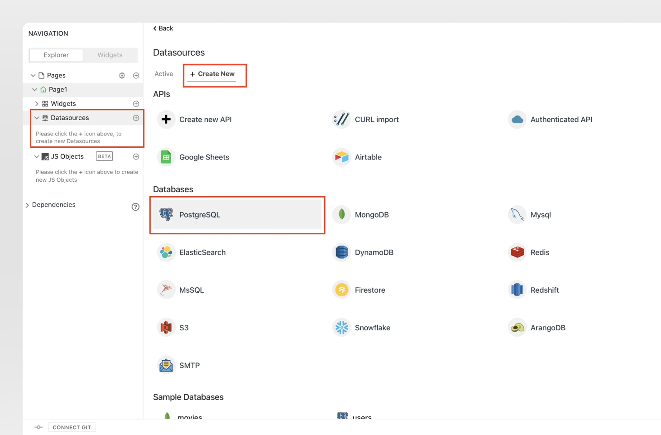The width and height of the screenshot is (661, 435).
Task: Select the PostgreSQL database datasource
Action: pyautogui.click(x=200, y=214)
